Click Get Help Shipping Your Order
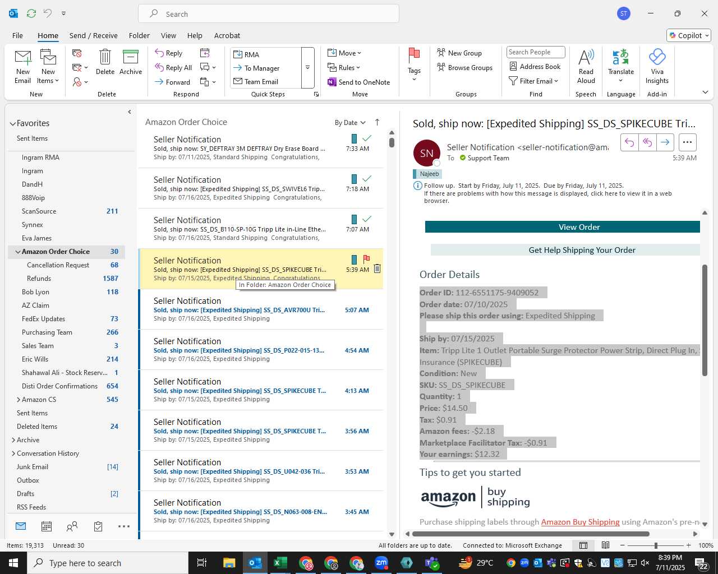This screenshot has width=718, height=574. click(x=565, y=250)
